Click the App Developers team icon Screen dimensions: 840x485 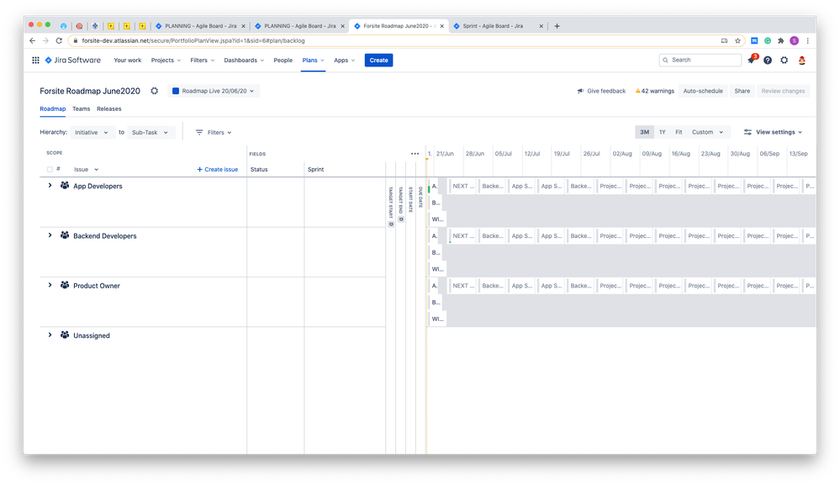(64, 186)
